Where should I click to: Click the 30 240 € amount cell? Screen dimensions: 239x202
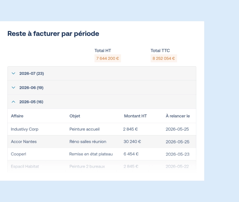point(132,142)
